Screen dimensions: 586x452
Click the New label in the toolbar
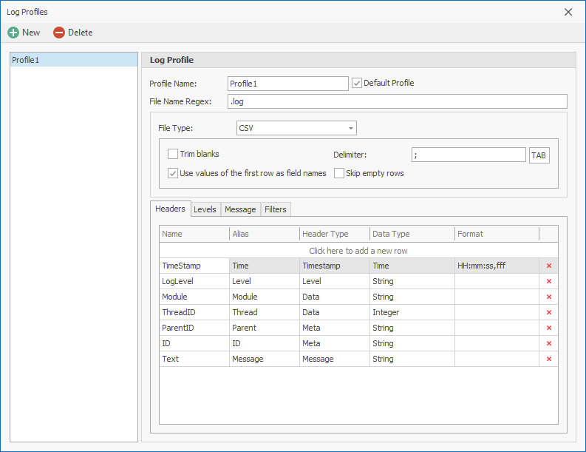pos(31,33)
